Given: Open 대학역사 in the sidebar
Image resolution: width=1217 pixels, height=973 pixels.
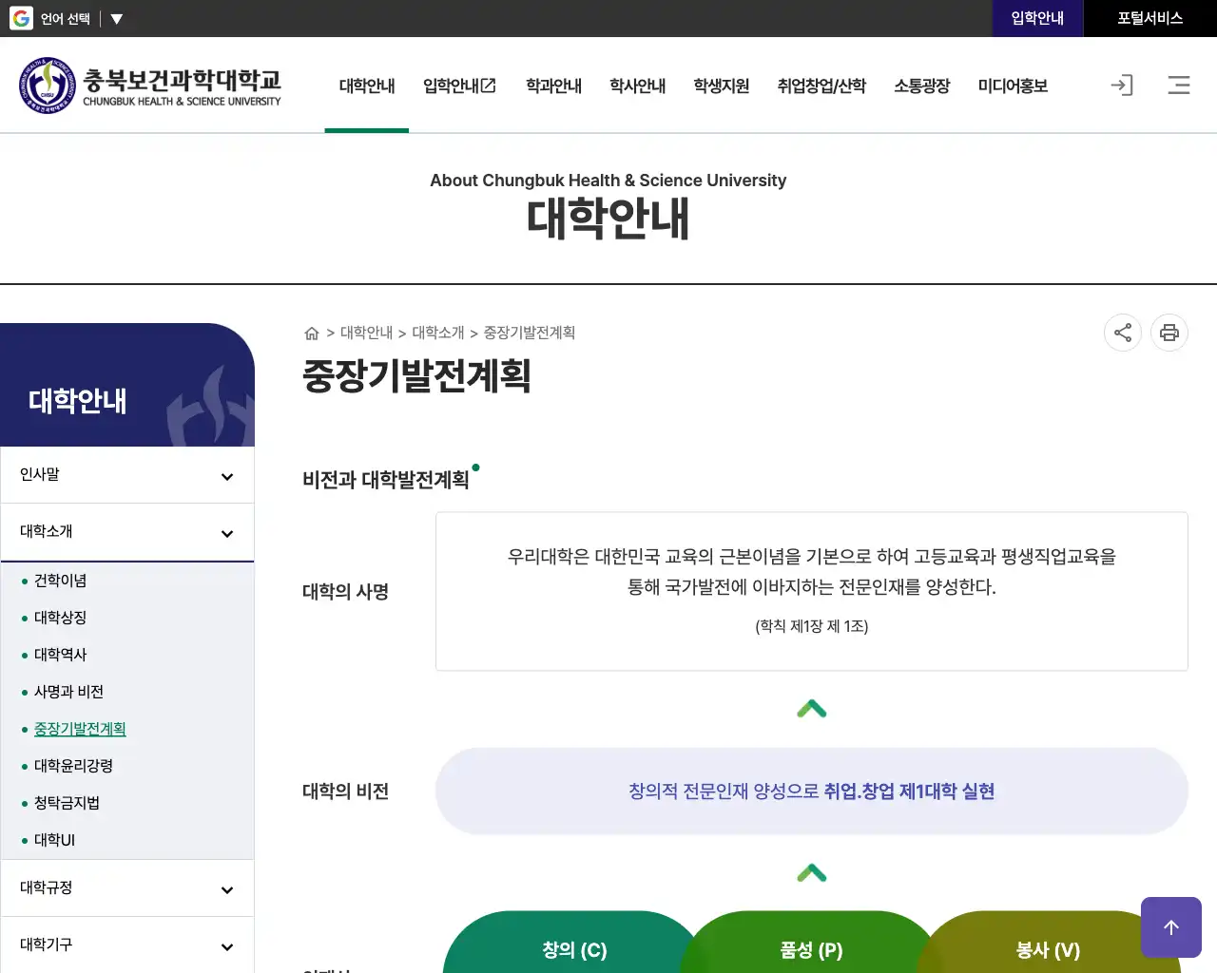Looking at the screenshot, I should tap(60, 655).
